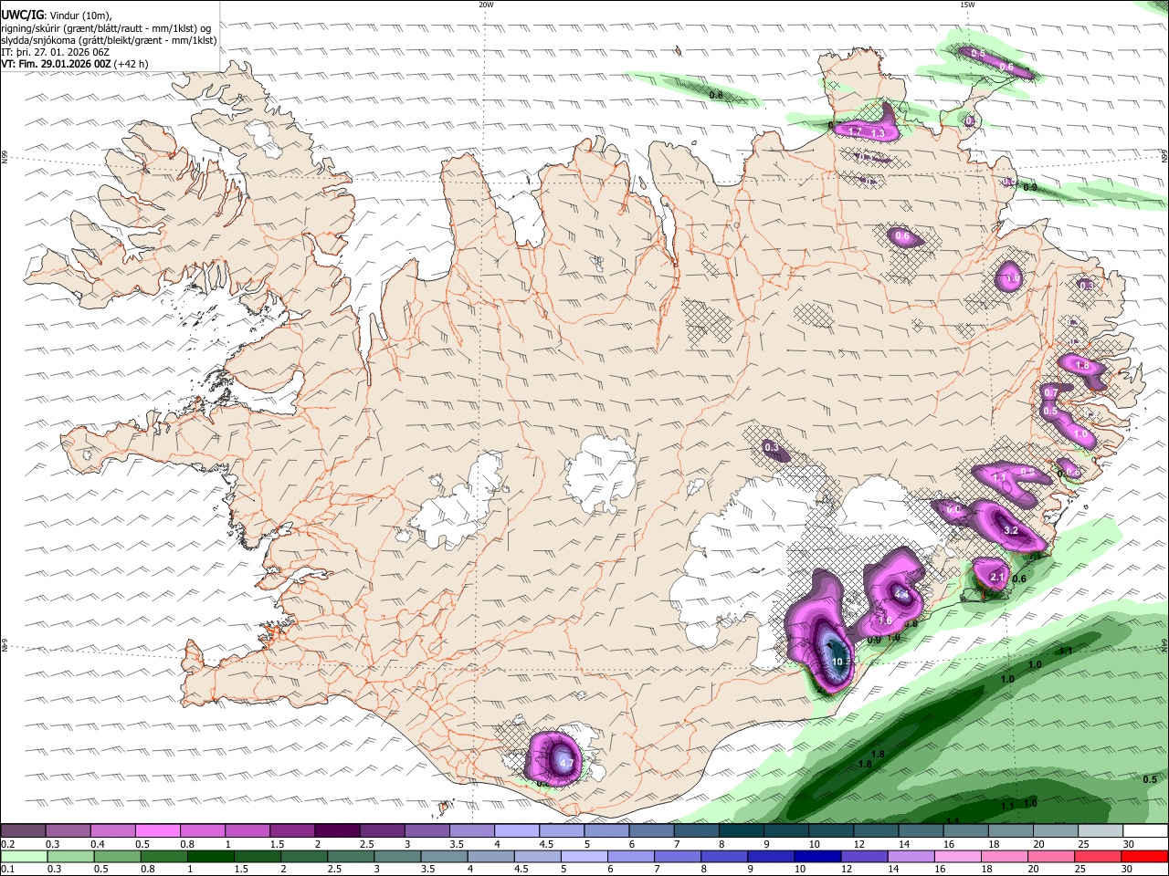Pick the dark teal snow scale swatch labeled 8
Viewport: 1169px width, 876px height.
(741, 831)
